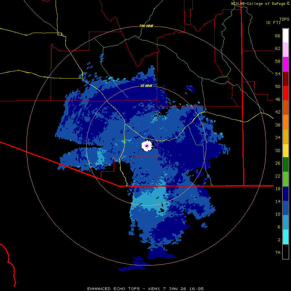Click the magenta 58 kft legend swatch
Screen dimensions: 291x291
click(286, 64)
